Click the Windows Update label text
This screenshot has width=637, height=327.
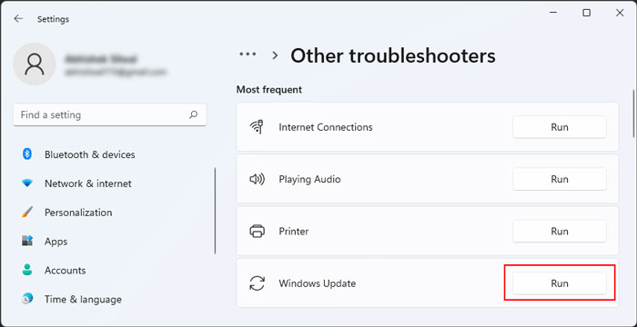coord(318,283)
